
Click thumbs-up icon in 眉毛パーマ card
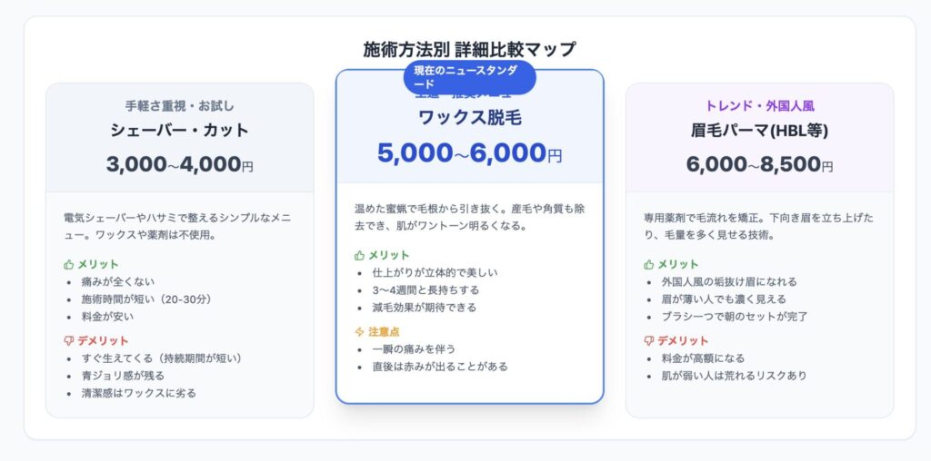(649, 264)
